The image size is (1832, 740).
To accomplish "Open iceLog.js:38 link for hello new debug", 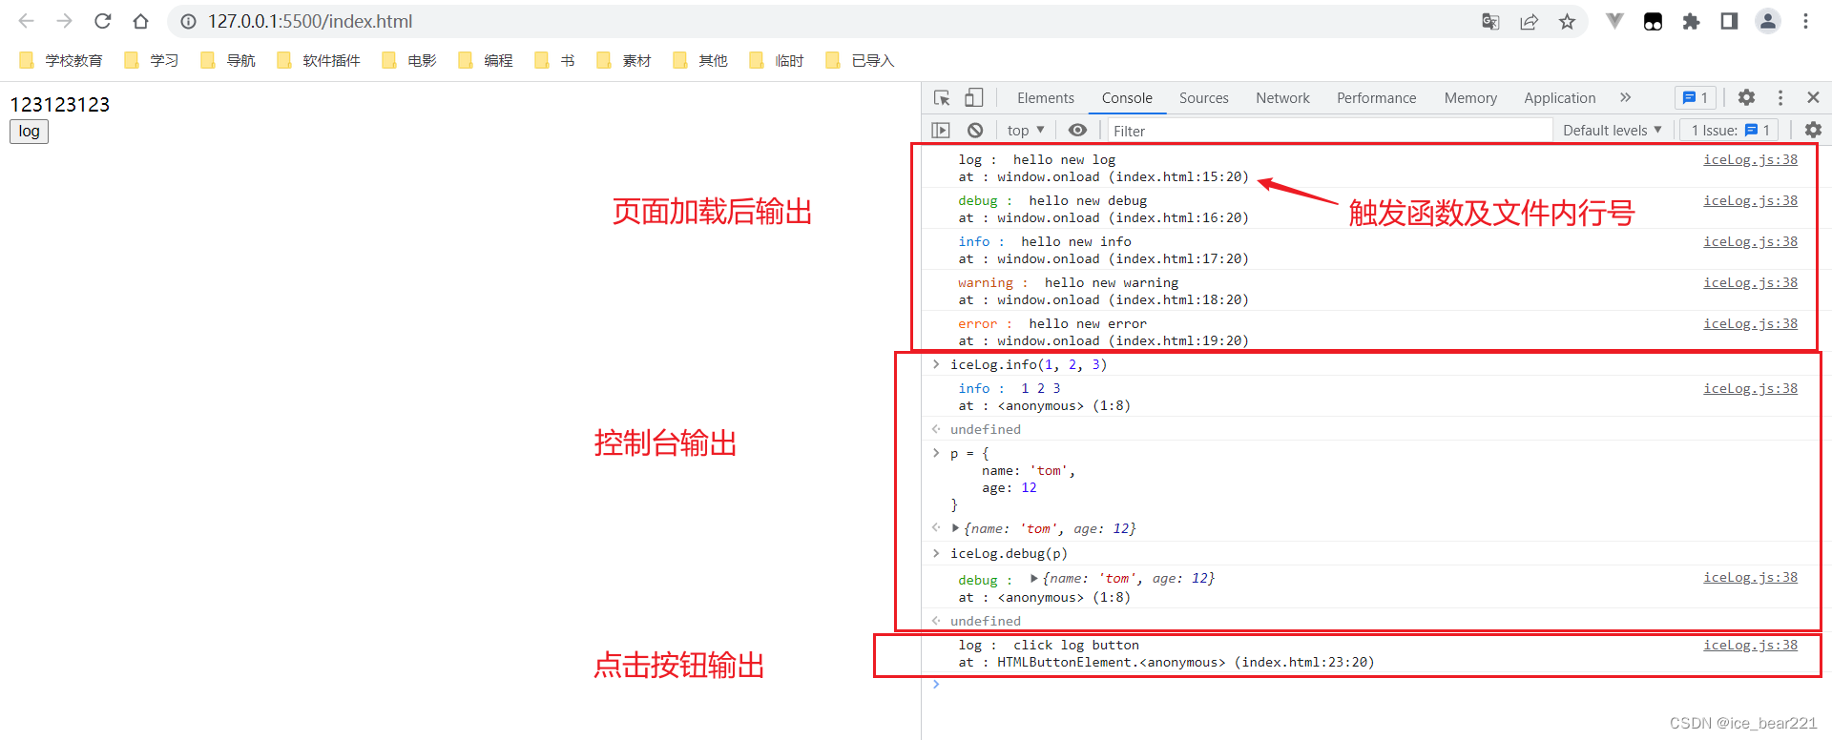I will (x=1750, y=200).
